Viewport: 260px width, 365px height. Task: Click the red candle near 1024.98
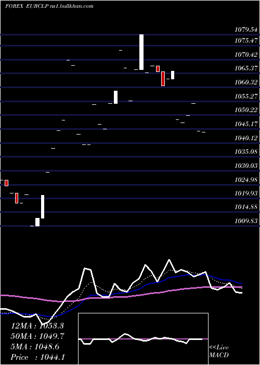click(x=6, y=183)
